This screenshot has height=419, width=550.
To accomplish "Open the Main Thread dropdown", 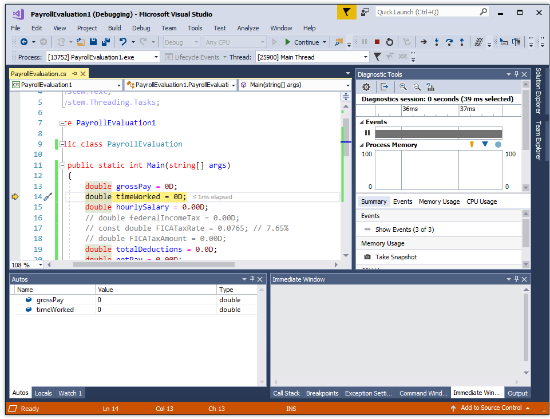I will [x=366, y=57].
